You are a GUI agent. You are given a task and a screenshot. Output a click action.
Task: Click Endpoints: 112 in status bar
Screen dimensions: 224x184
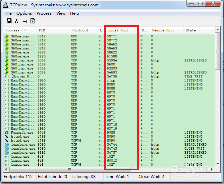point(18,177)
